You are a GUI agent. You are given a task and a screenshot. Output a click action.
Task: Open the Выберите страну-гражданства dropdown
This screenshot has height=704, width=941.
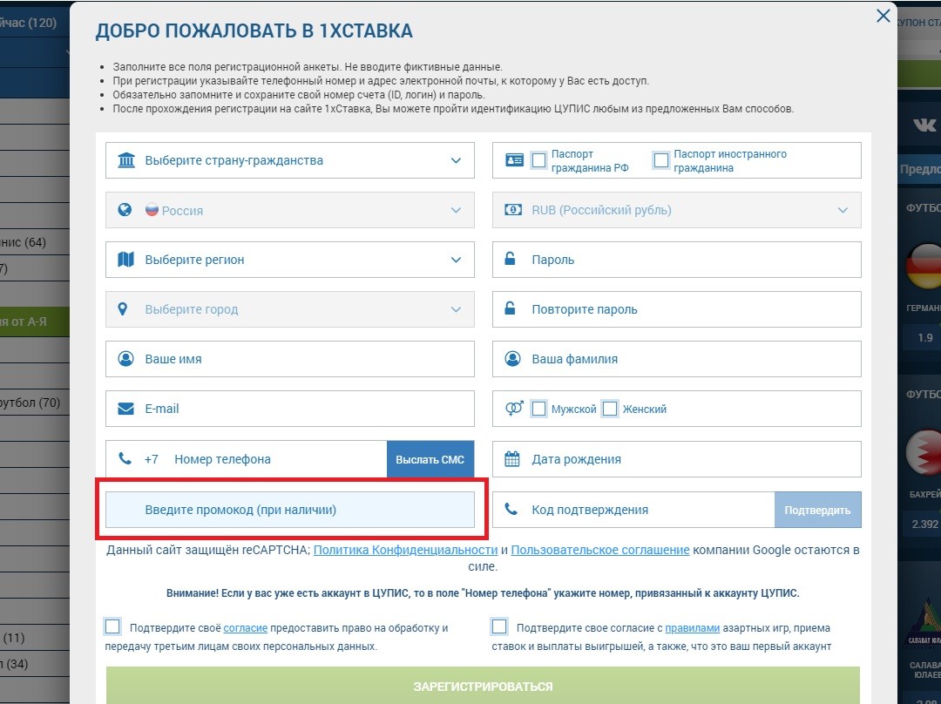(x=290, y=160)
